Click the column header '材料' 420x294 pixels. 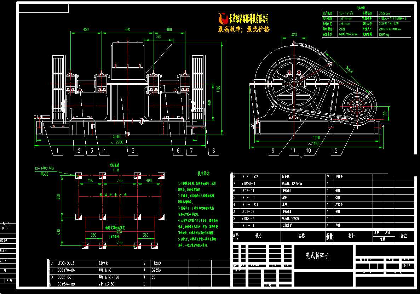click(351, 236)
